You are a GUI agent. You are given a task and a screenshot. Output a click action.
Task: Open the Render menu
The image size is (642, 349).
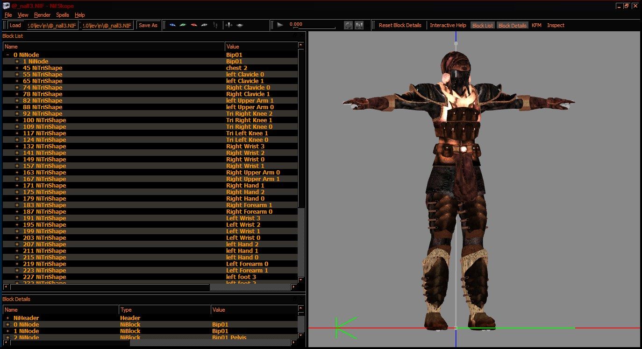(x=42, y=15)
